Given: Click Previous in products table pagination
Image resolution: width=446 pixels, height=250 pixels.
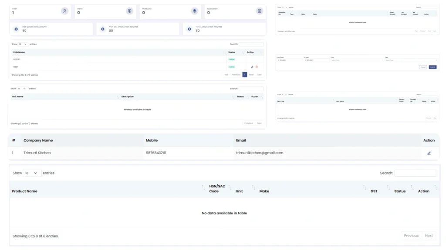Looking at the screenshot, I should [411, 236].
